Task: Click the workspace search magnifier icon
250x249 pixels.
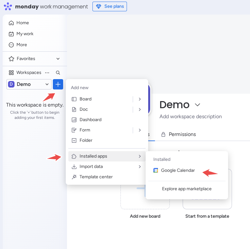Action: point(58,73)
